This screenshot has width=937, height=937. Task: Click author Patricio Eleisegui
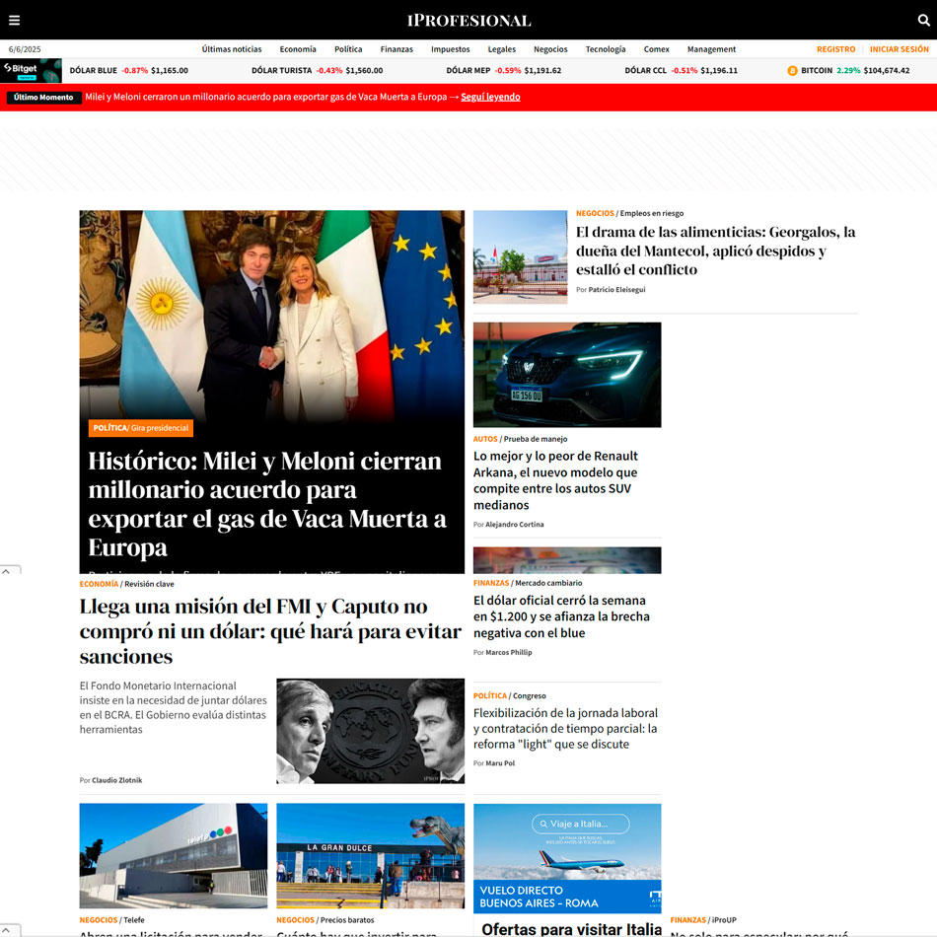616,289
